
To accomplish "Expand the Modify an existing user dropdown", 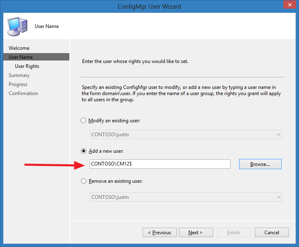I will 278,135.
